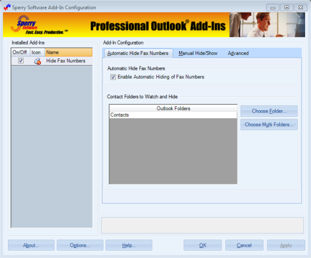This screenshot has height=258, width=311.
Task: Confirm with the OK button
Action: click(x=203, y=245)
